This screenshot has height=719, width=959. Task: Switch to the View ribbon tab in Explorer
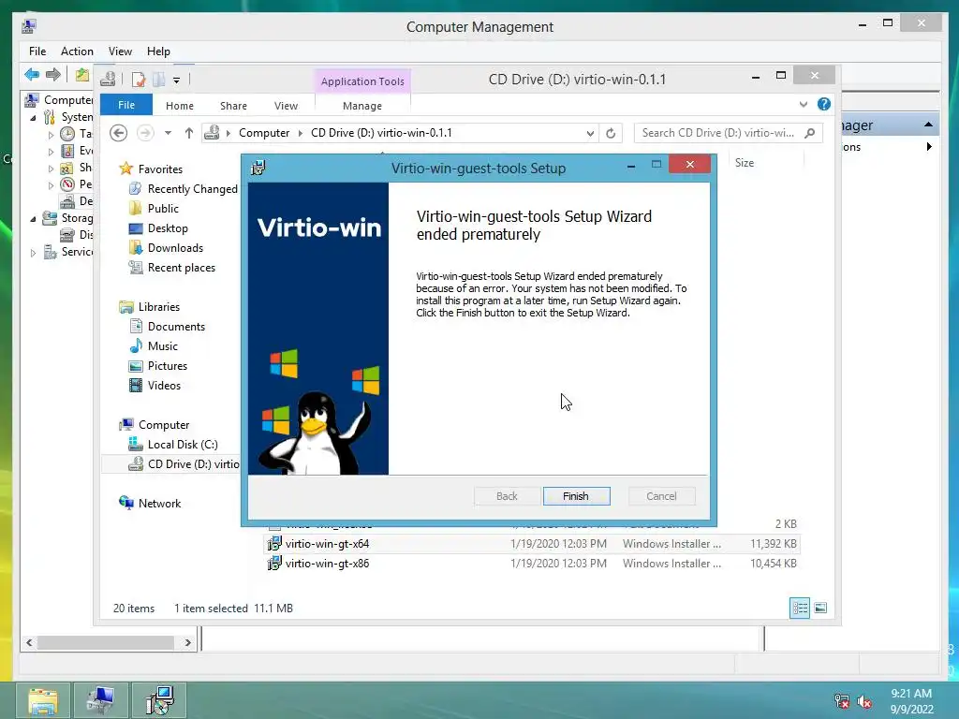[286, 106]
